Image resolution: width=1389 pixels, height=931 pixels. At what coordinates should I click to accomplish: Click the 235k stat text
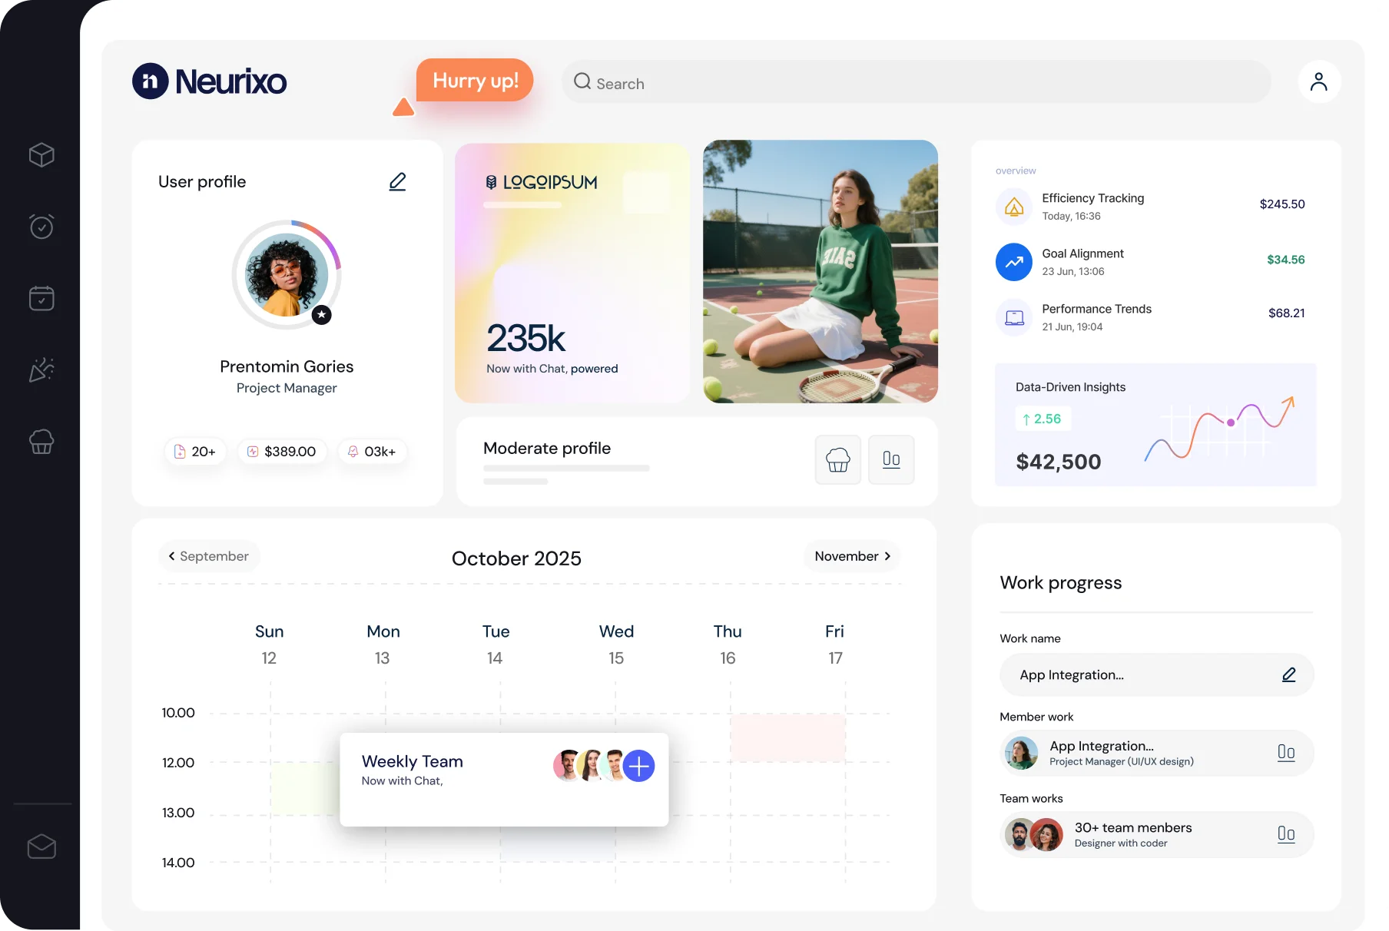[x=526, y=338]
